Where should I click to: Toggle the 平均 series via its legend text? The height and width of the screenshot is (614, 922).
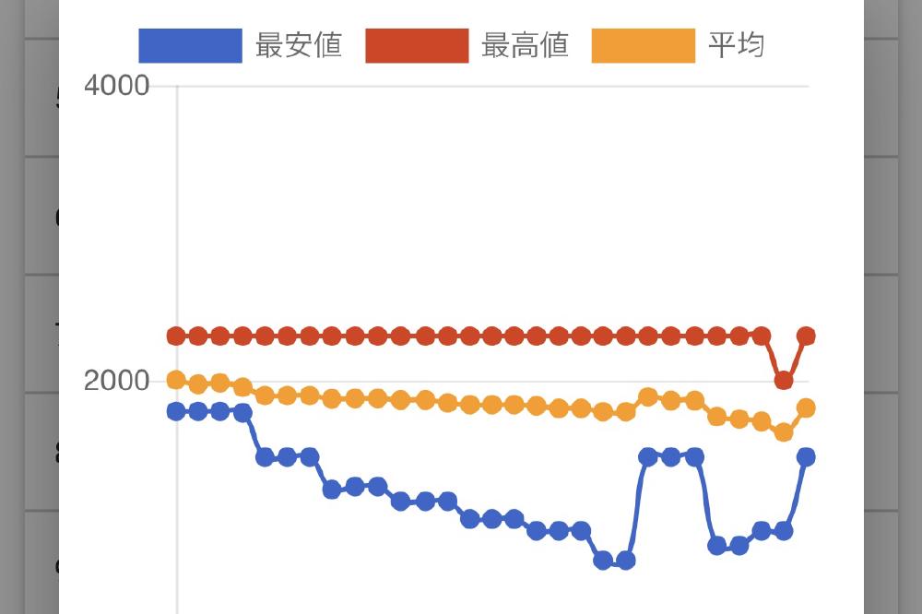[736, 45]
